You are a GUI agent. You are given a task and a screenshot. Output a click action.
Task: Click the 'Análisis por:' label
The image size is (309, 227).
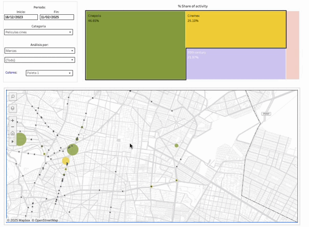tap(39, 45)
